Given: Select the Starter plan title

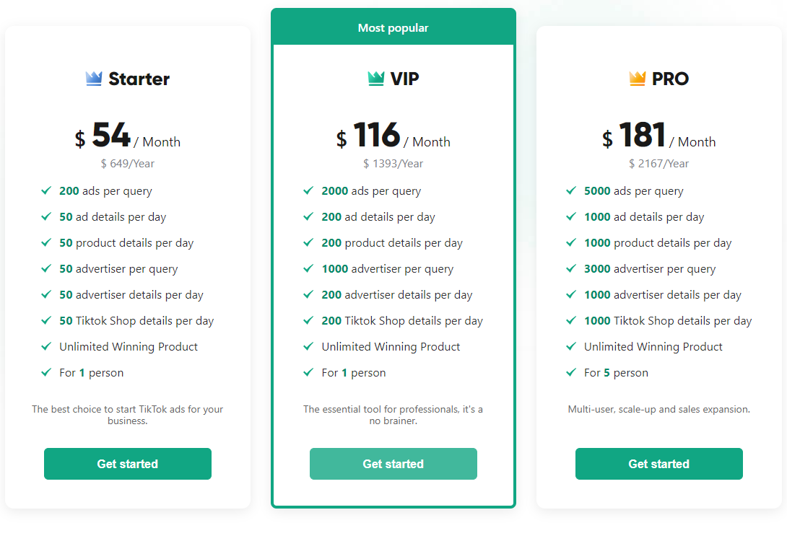Looking at the screenshot, I should 139,79.
